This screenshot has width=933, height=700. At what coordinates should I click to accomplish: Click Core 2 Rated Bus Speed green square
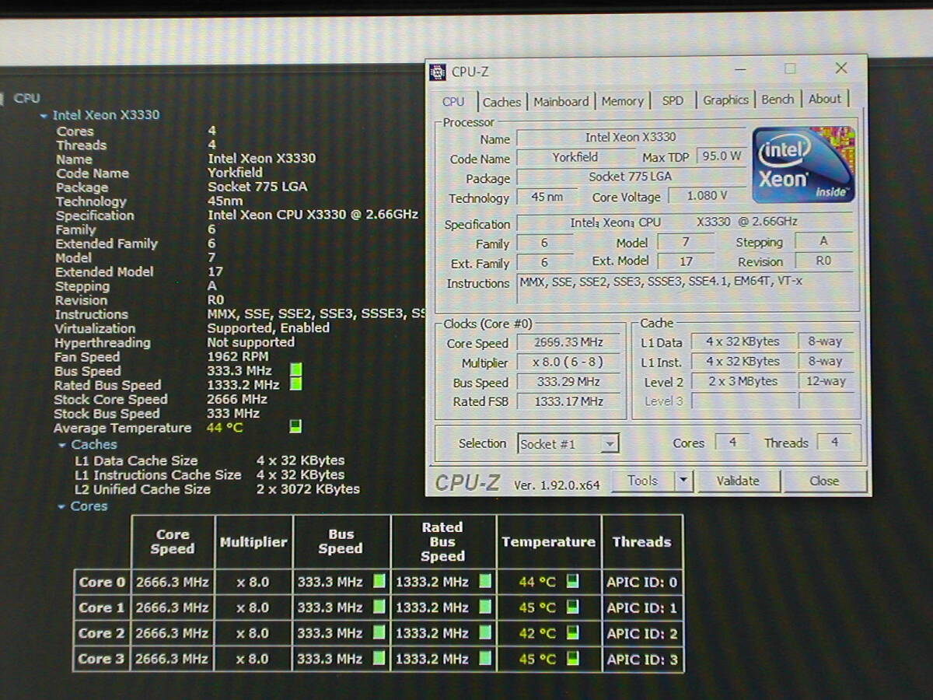[485, 633]
